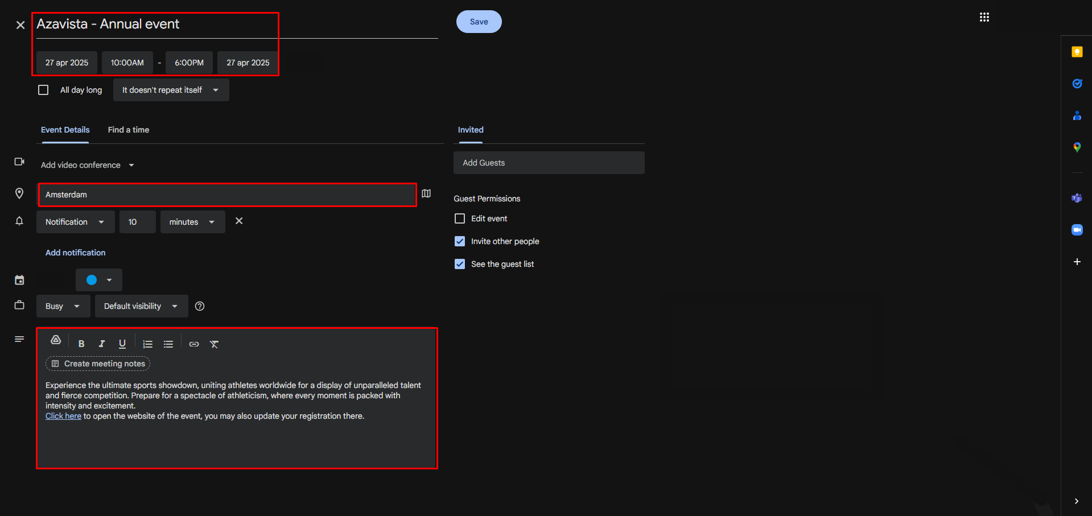Preview the location in Maps
Screen dimensions: 1092x516
click(x=426, y=193)
